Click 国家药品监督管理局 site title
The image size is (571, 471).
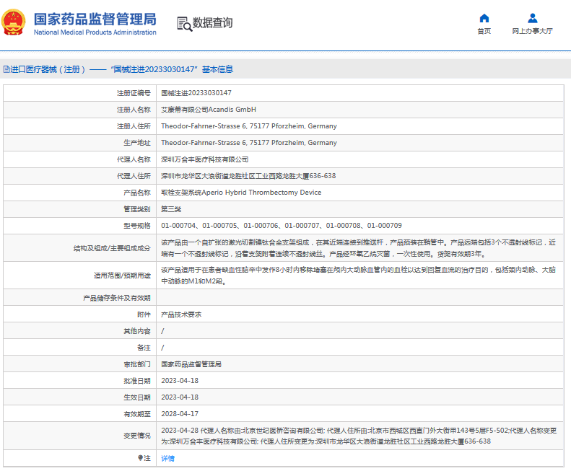click(95, 19)
